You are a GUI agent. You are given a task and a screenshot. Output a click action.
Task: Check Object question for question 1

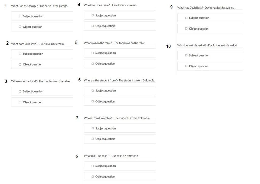20,27
